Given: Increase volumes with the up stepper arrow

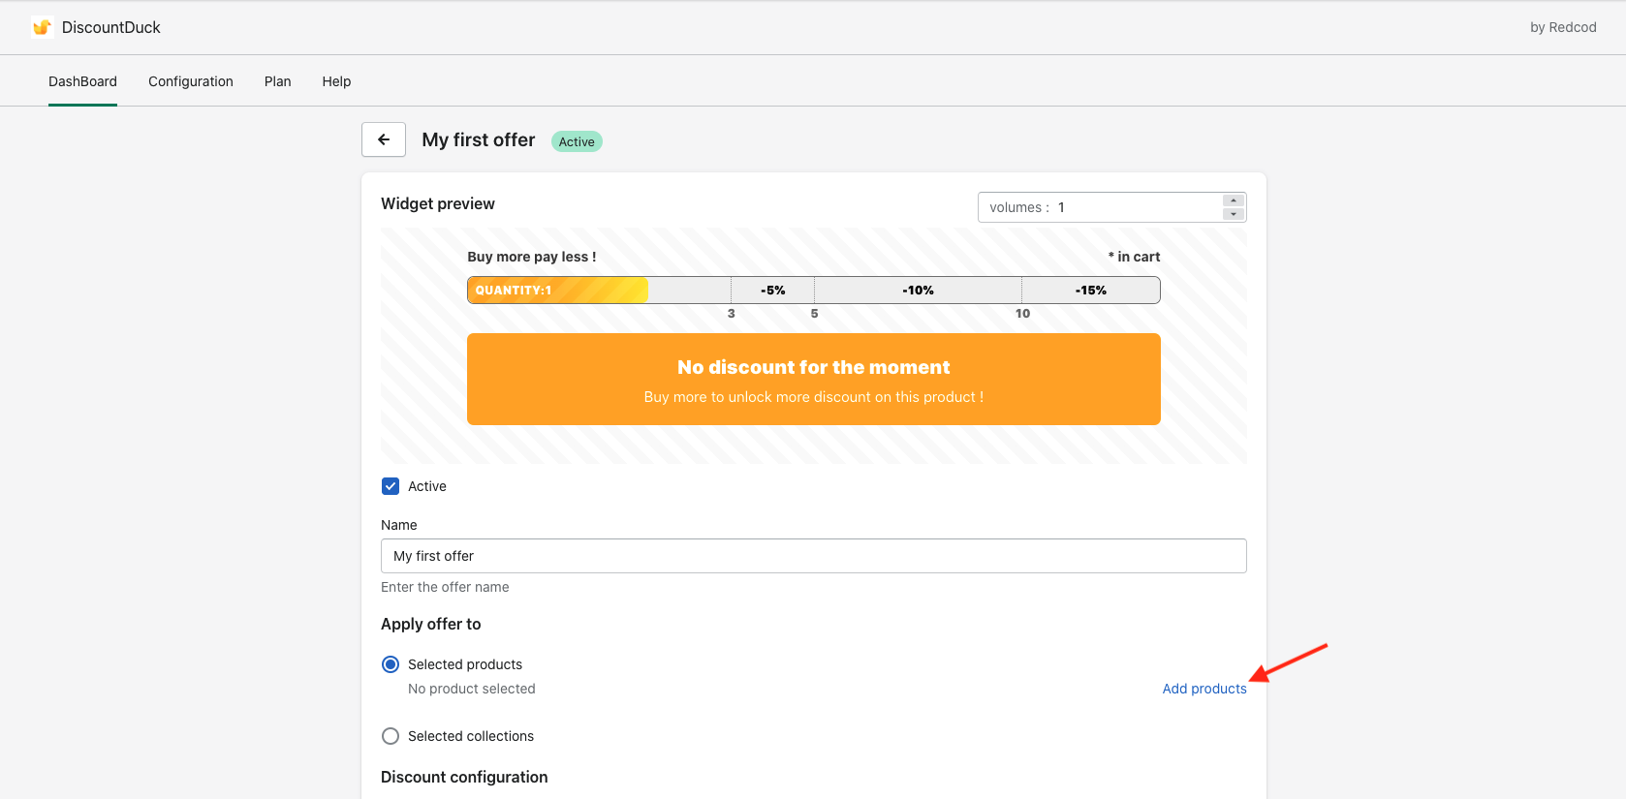Looking at the screenshot, I should (1233, 200).
